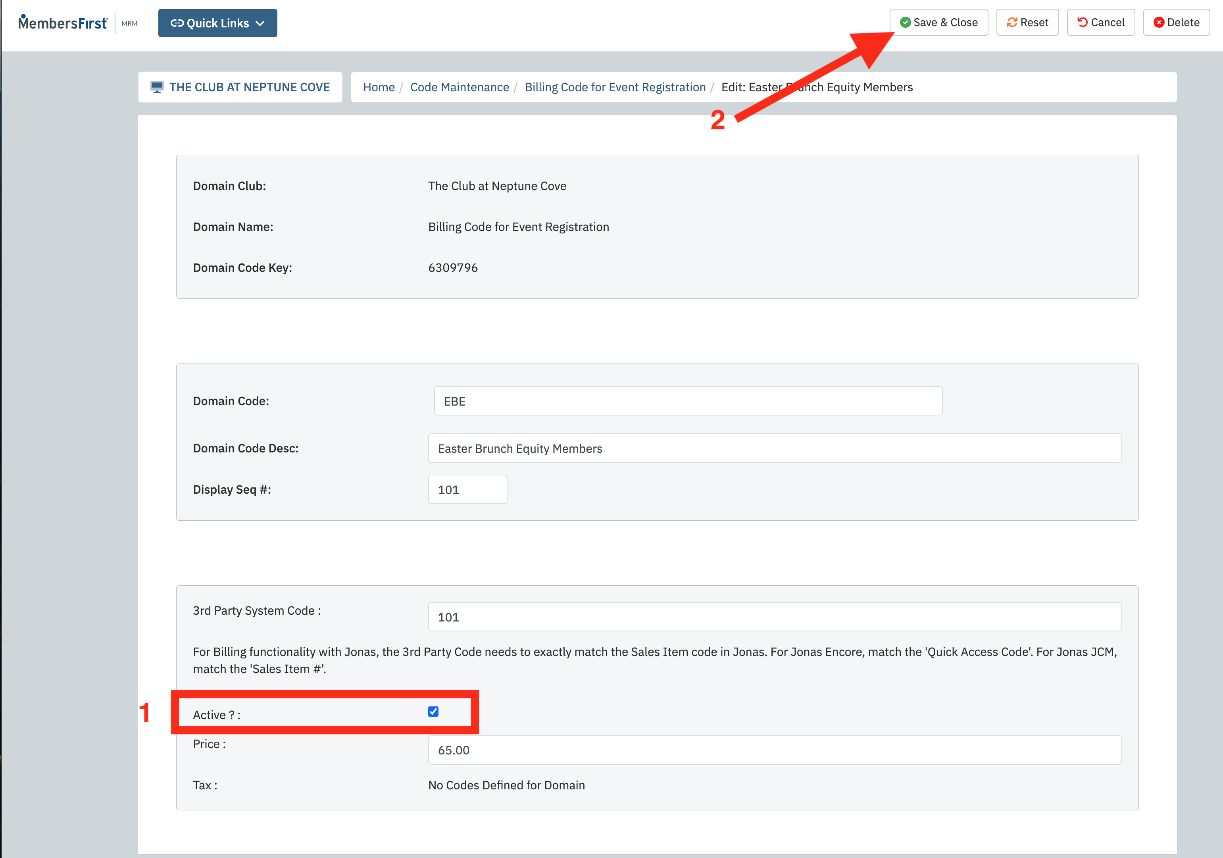Click the monitor icon next to club name
Viewport: 1223px width, 858px height.
[x=157, y=87]
